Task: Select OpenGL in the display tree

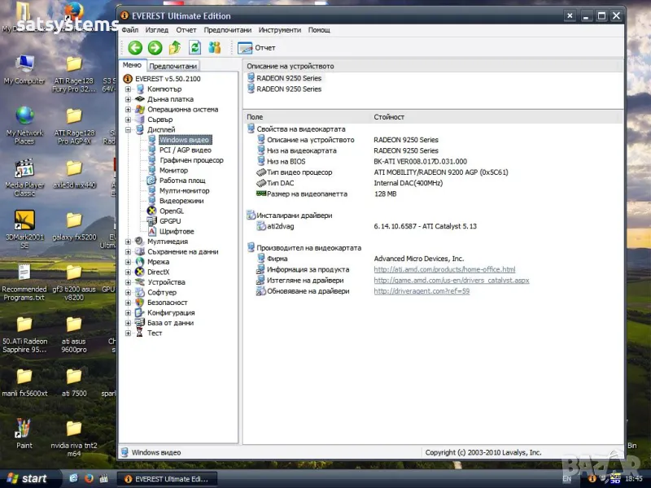Action: [171, 211]
